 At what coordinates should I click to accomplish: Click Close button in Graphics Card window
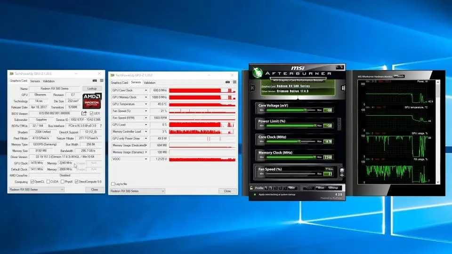tap(94, 190)
